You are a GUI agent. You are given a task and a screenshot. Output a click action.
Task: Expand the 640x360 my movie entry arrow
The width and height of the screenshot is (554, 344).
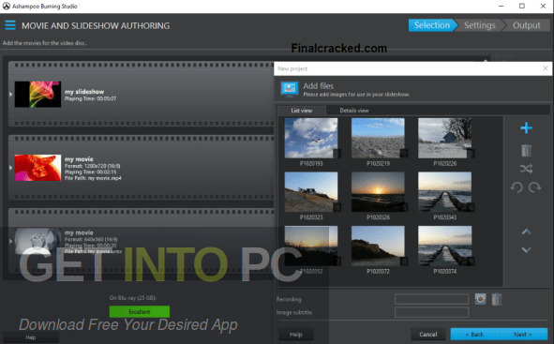coord(10,241)
